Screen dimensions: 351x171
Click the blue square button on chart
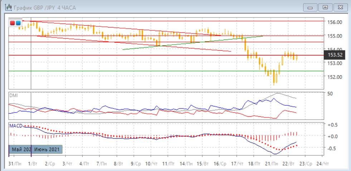click(18, 23)
